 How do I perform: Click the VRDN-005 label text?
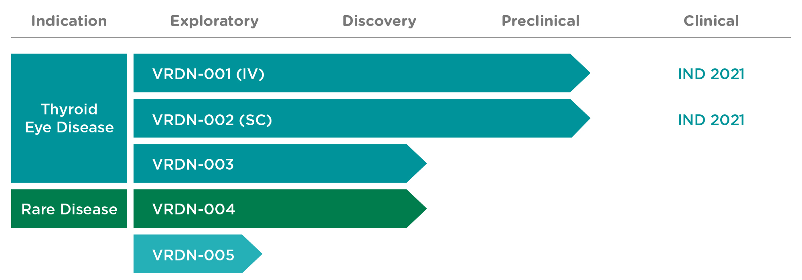point(193,255)
